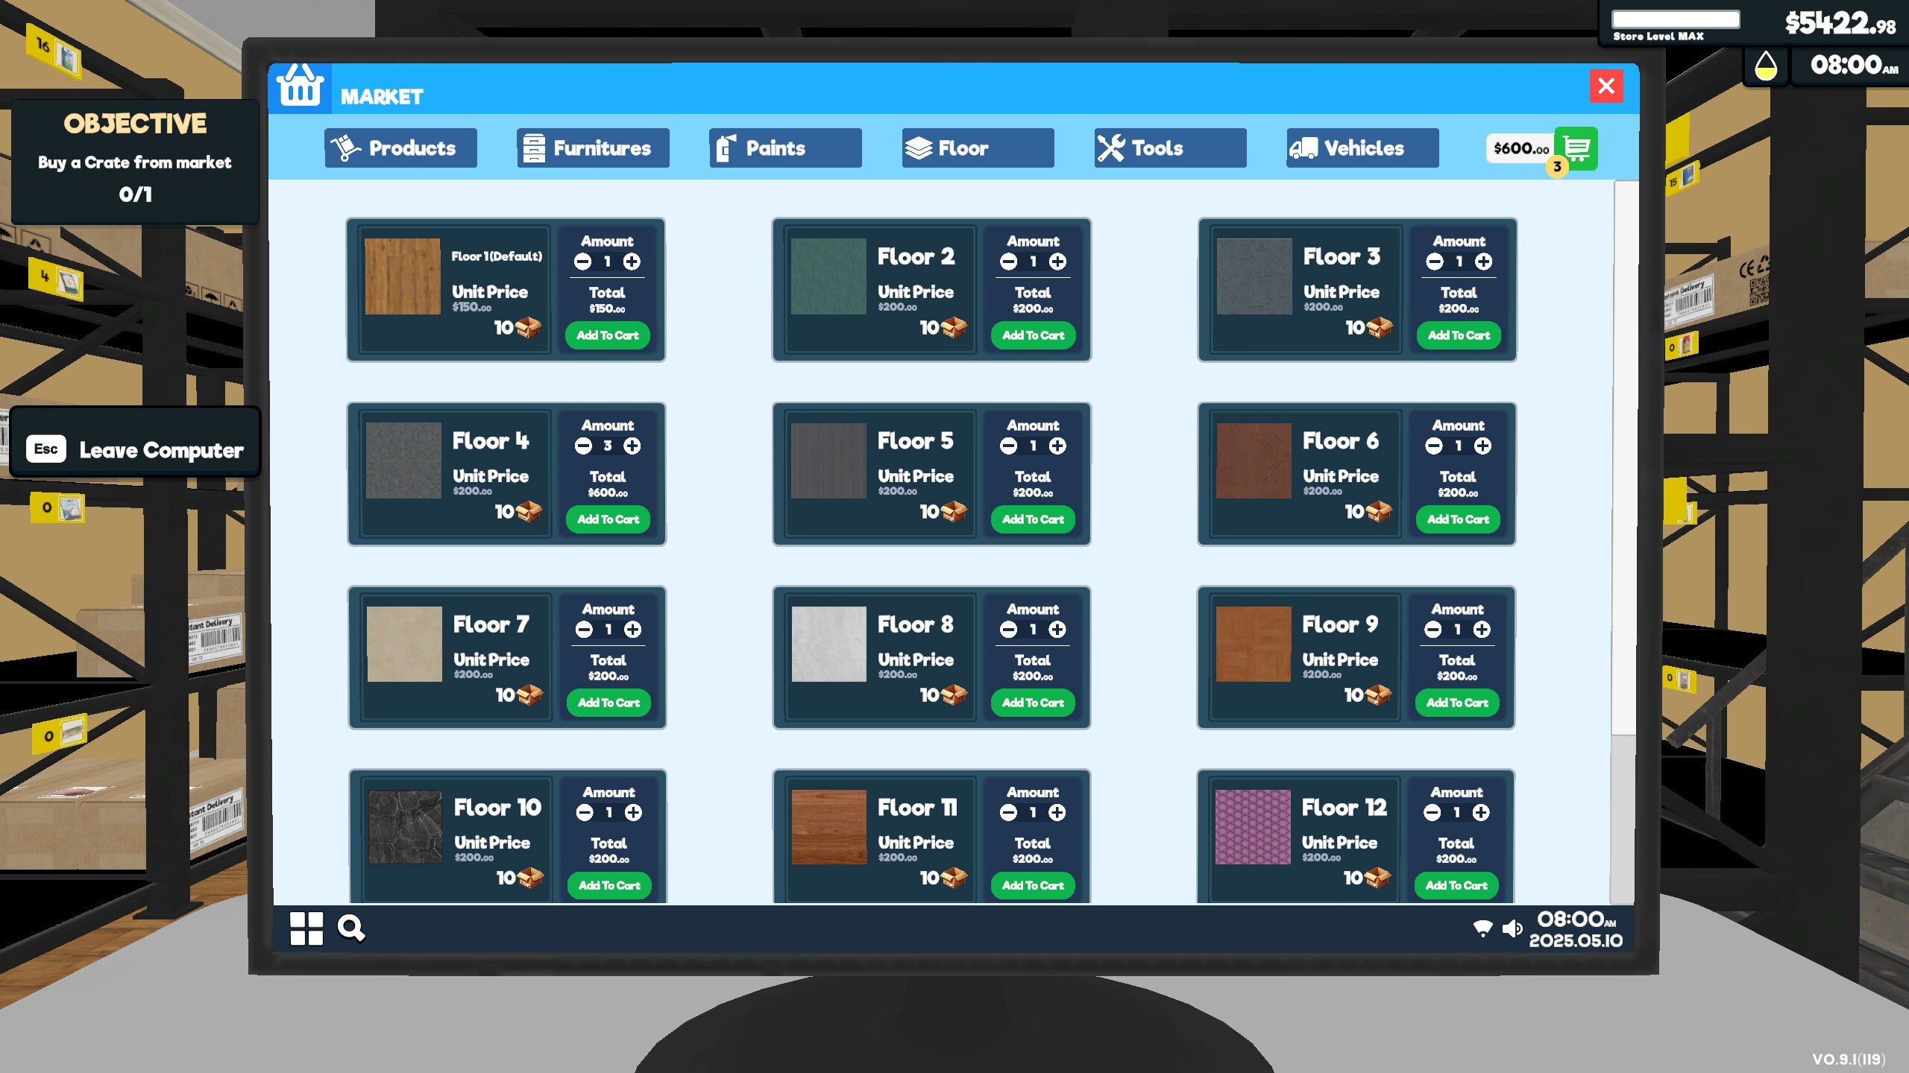Click the Leave Computer Esc button
Viewport: 1909px width, 1073px height.
click(136, 449)
